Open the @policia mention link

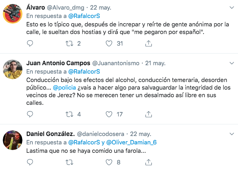(x=64, y=88)
